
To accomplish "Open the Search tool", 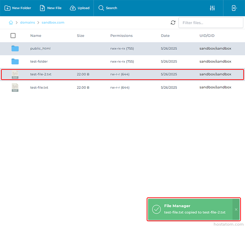I will 108,8.
